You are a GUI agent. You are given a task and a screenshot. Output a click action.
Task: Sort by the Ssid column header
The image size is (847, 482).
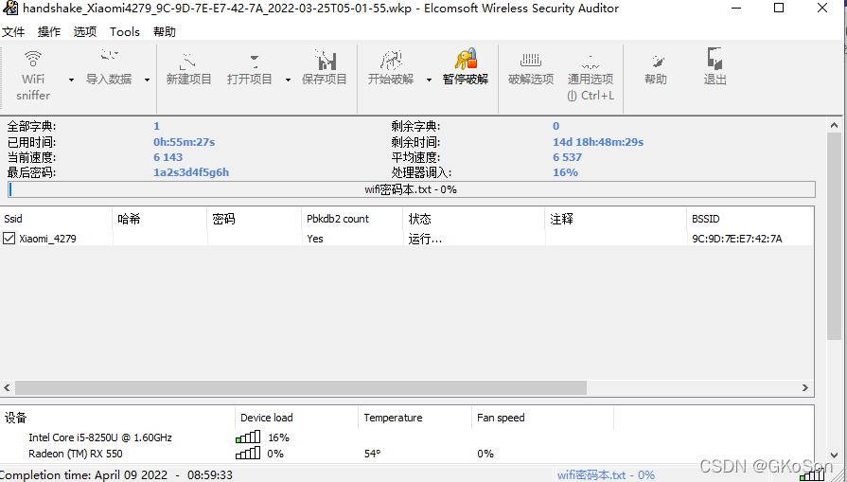56,219
